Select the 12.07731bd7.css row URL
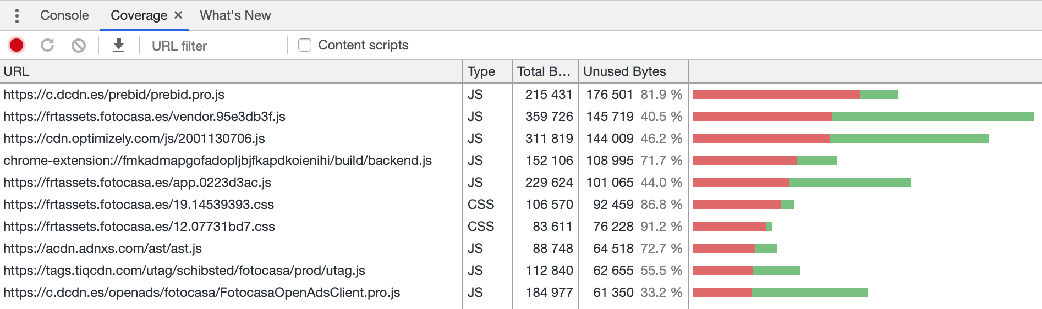Screen dimensions: 1042x309 (139, 227)
